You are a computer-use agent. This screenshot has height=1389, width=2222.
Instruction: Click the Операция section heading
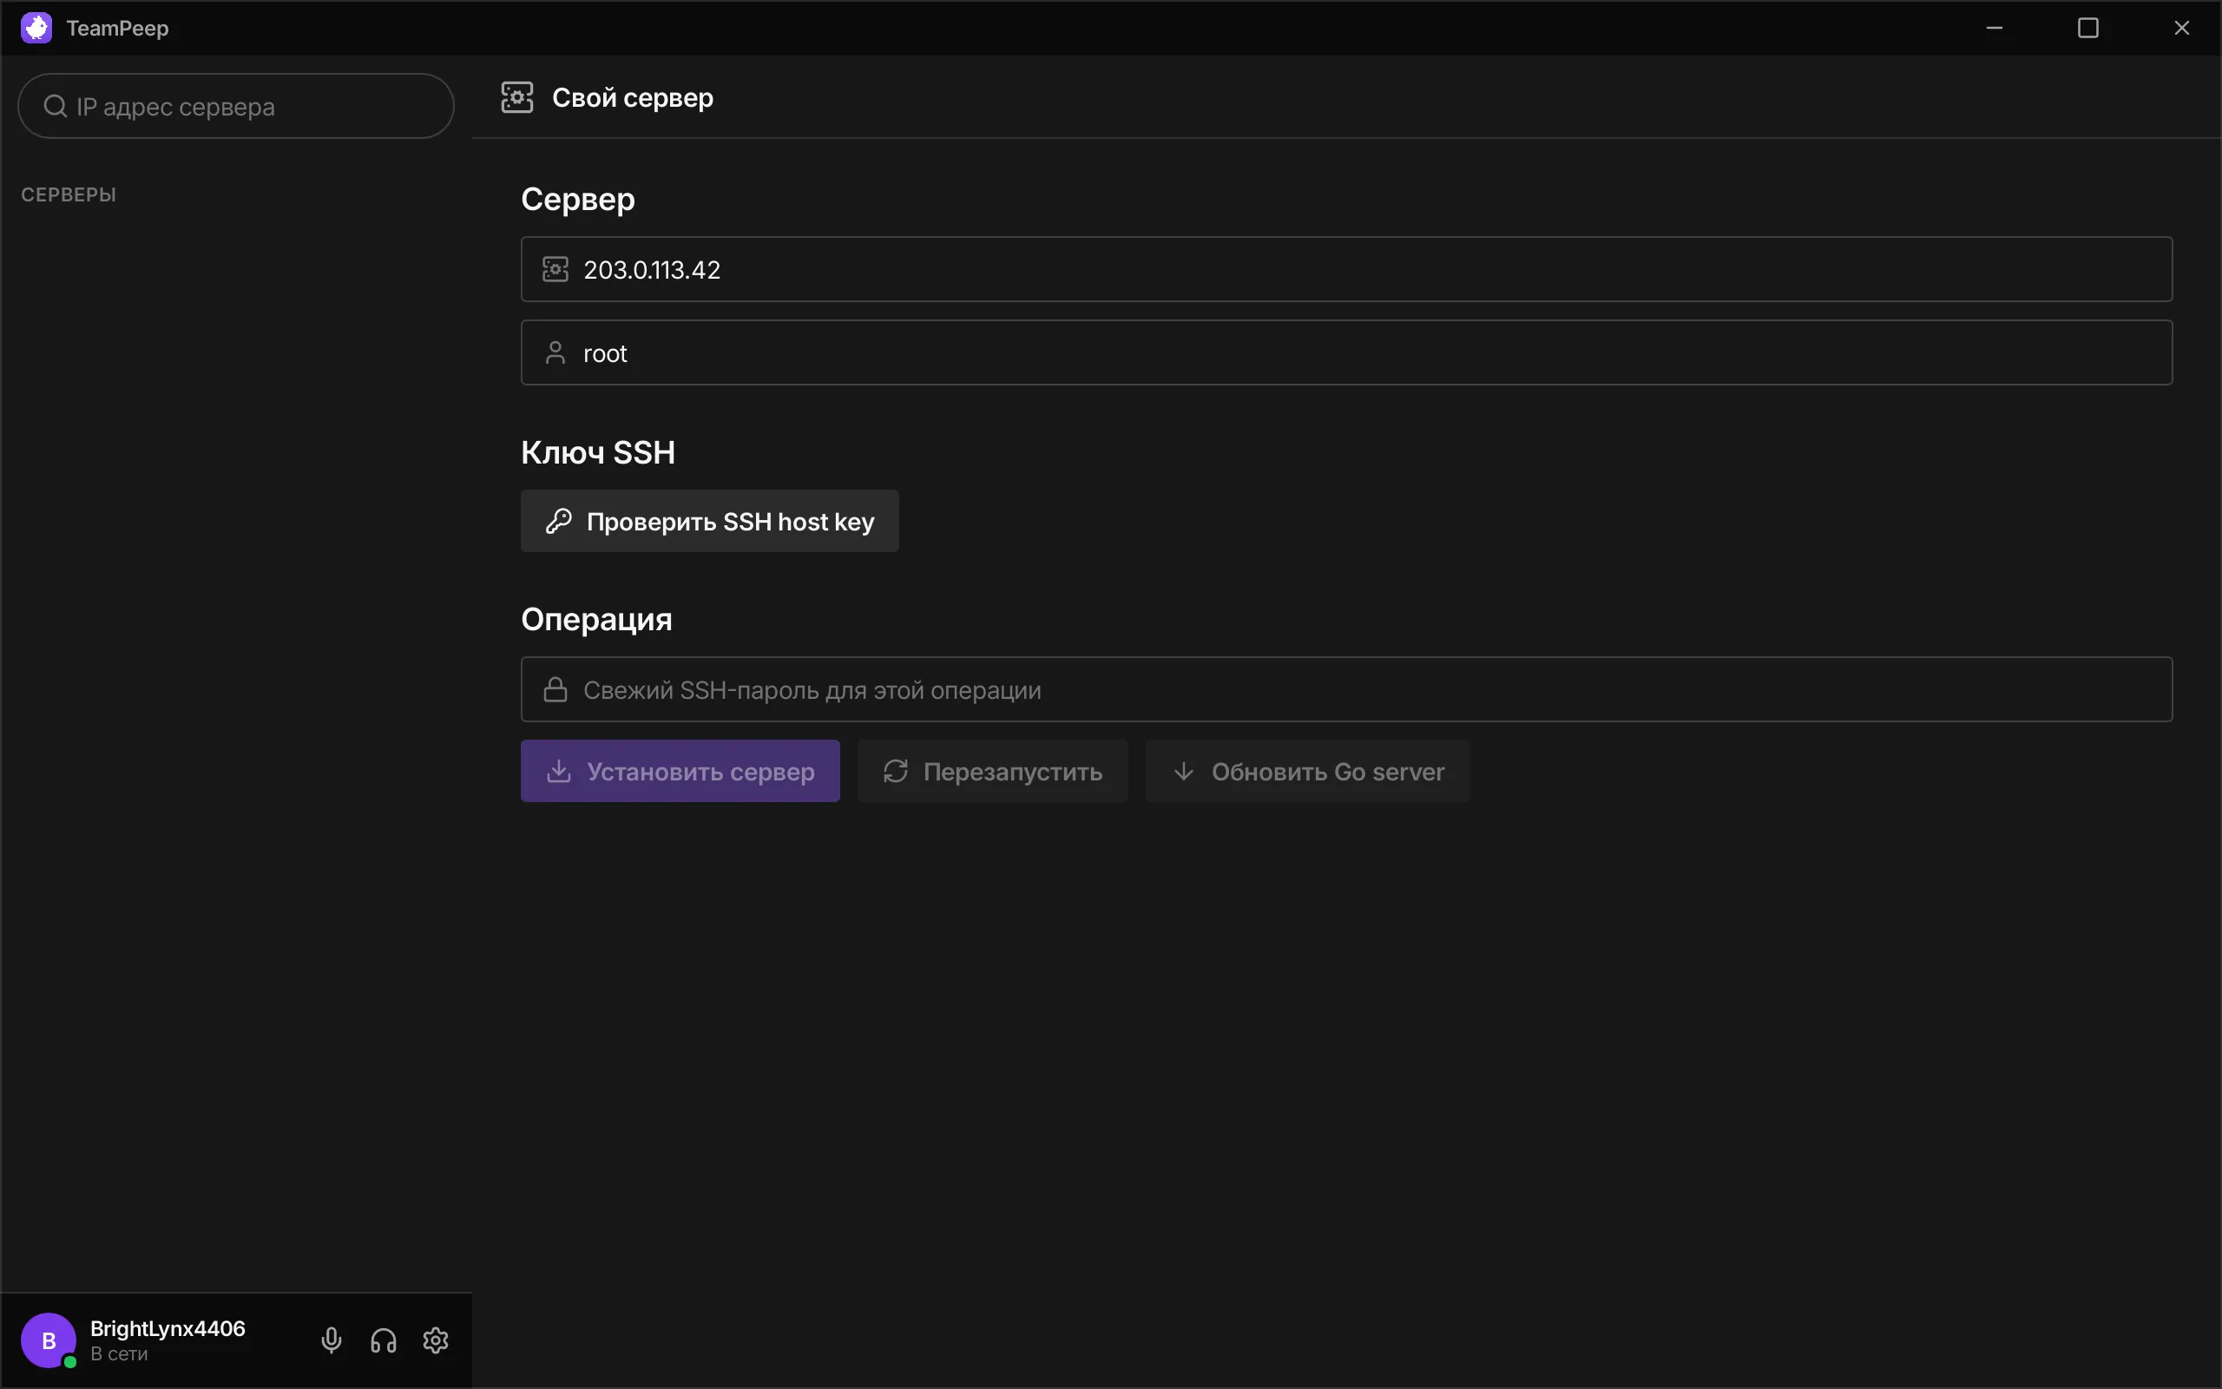coord(597,620)
